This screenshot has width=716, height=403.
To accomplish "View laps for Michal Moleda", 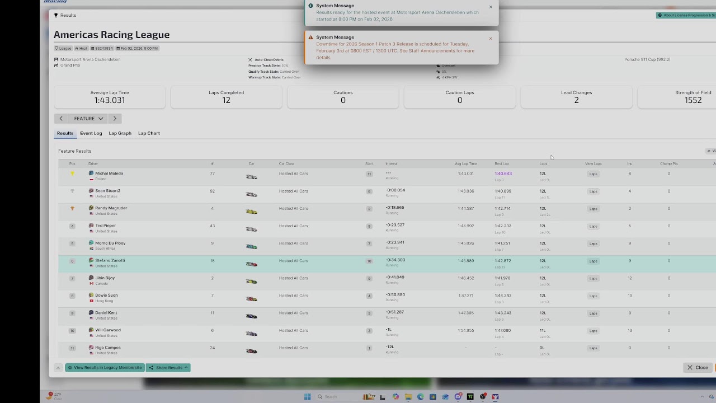I will pos(593,174).
